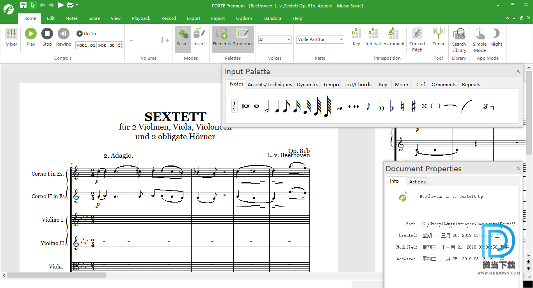Viewport: 533px width, 288px height.
Task: Open the Export ribbon tab
Action: tap(194, 18)
